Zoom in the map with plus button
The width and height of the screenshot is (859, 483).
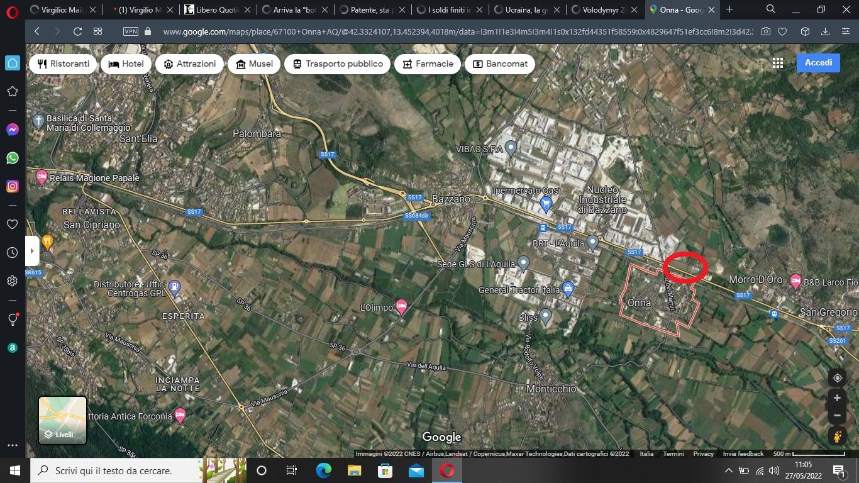click(x=837, y=398)
